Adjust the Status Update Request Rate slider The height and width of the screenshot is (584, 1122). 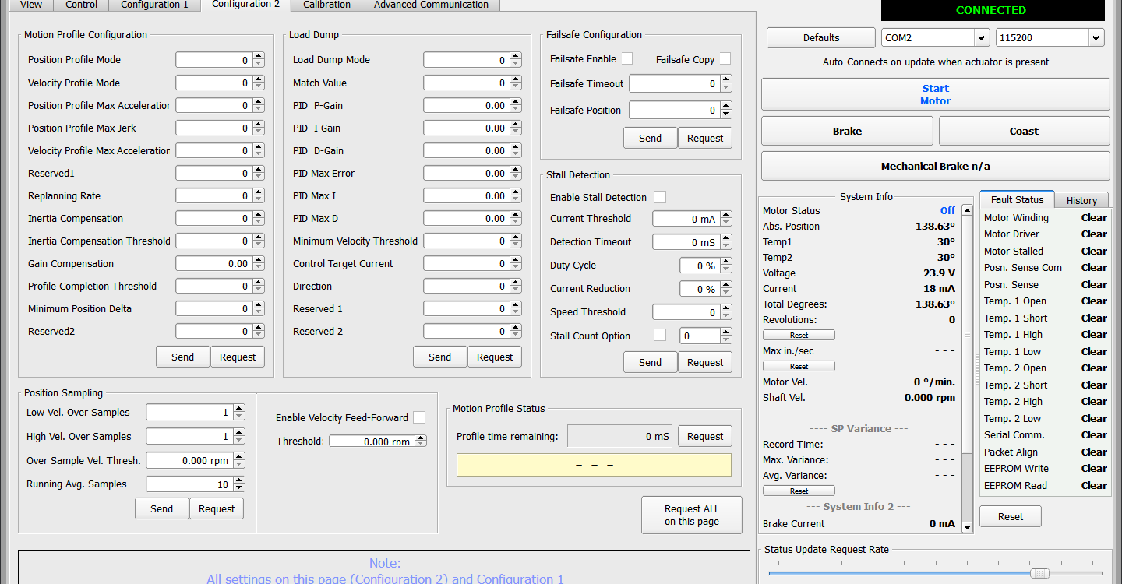pyautogui.click(x=1039, y=573)
